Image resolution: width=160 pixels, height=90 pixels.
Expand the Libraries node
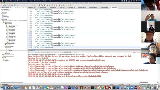coord(4,53)
